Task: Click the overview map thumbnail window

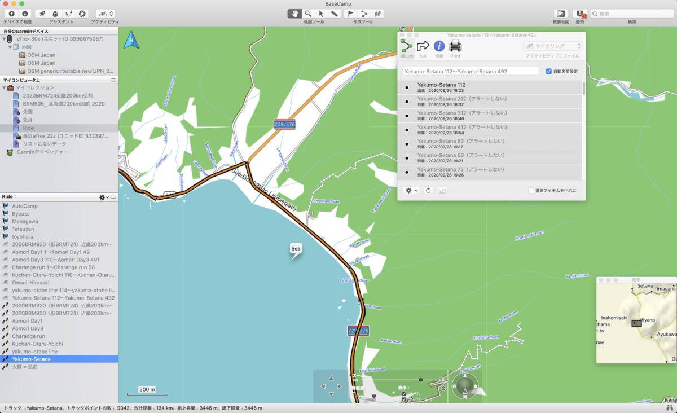Action: (x=636, y=320)
